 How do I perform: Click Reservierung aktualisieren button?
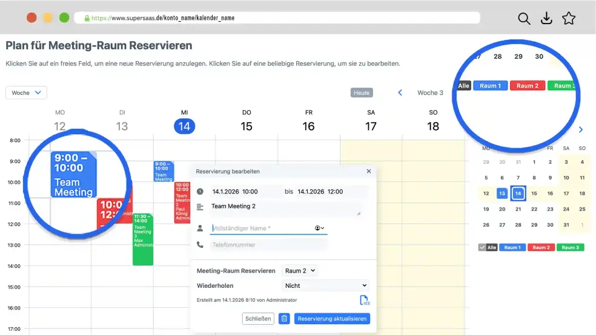pyautogui.click(x=332, y=319)
